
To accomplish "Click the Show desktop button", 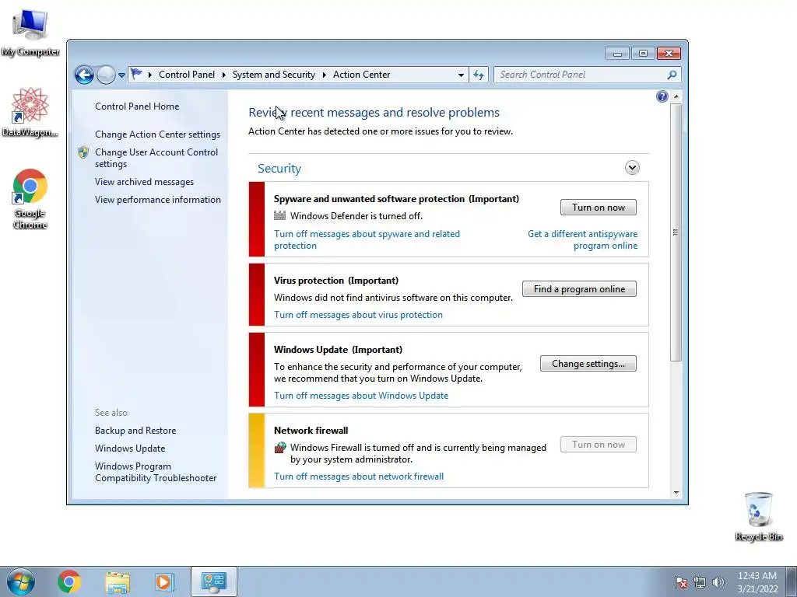I will click(791, 581).
